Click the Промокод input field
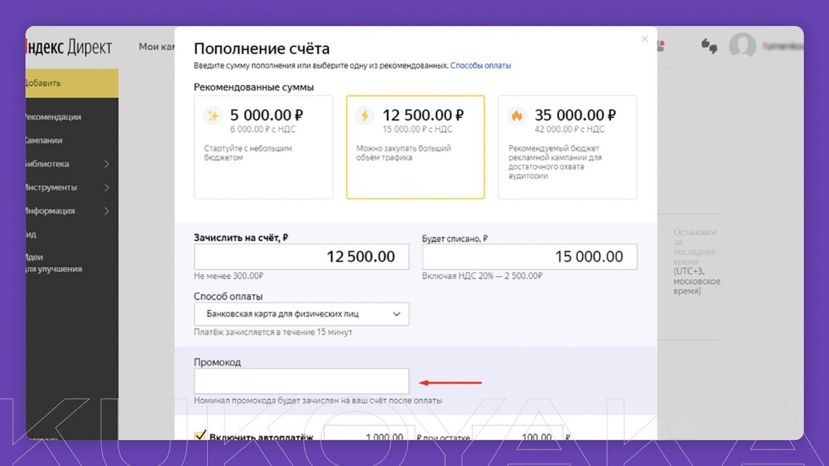 pos(301,380)
